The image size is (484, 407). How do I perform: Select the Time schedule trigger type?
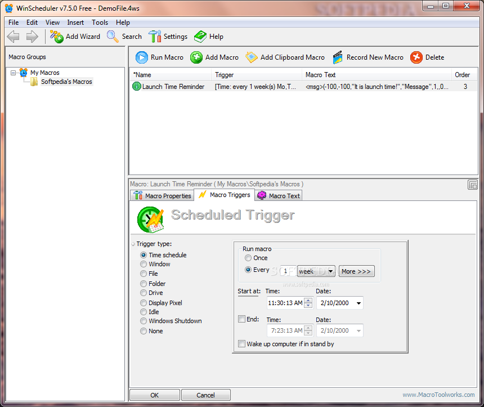[143, 255]
